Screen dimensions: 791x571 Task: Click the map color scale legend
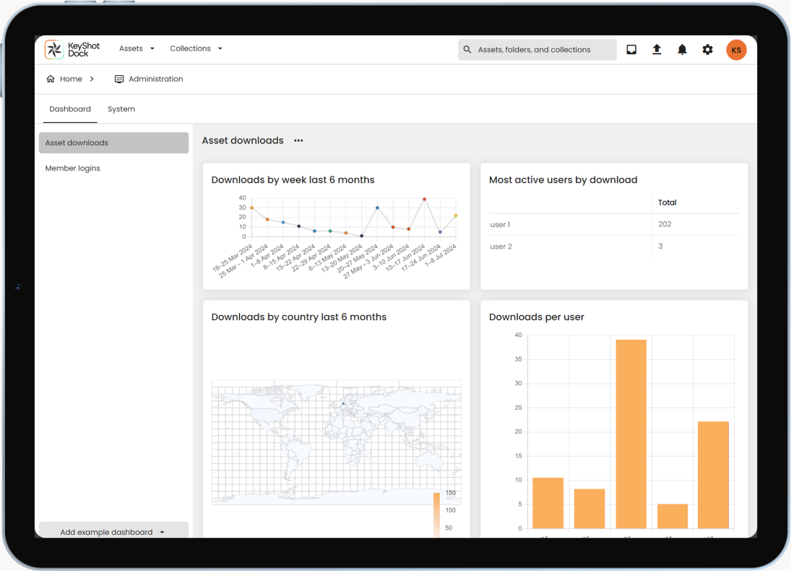(x=436, y=515)
